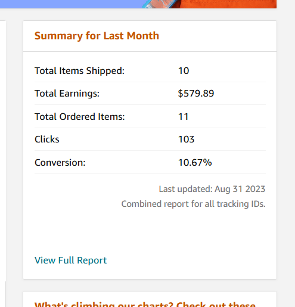Select the Total Items Shipped label

point(79,71)
